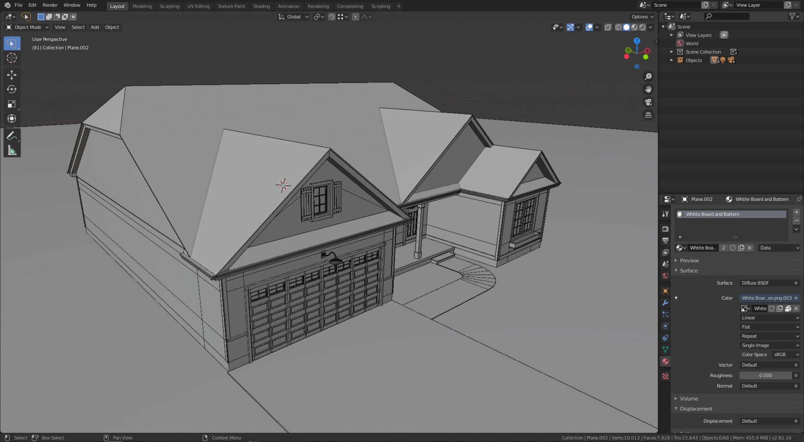Image resolution: width=804 pixels, height=442 pixels.
Task: Click the Options button
Action: [x=642, y=17]
